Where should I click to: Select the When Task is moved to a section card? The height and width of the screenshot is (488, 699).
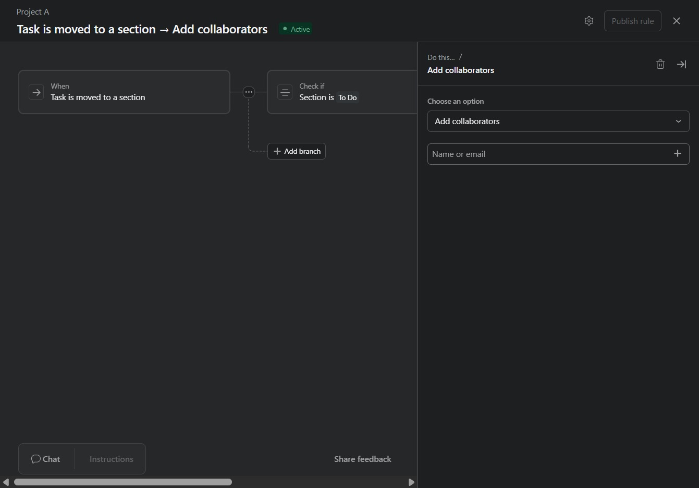coord(124,92)
